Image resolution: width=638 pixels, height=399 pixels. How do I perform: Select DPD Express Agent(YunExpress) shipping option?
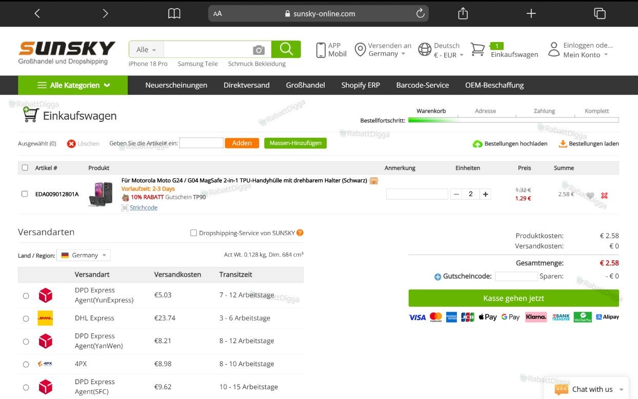(26, 296)
